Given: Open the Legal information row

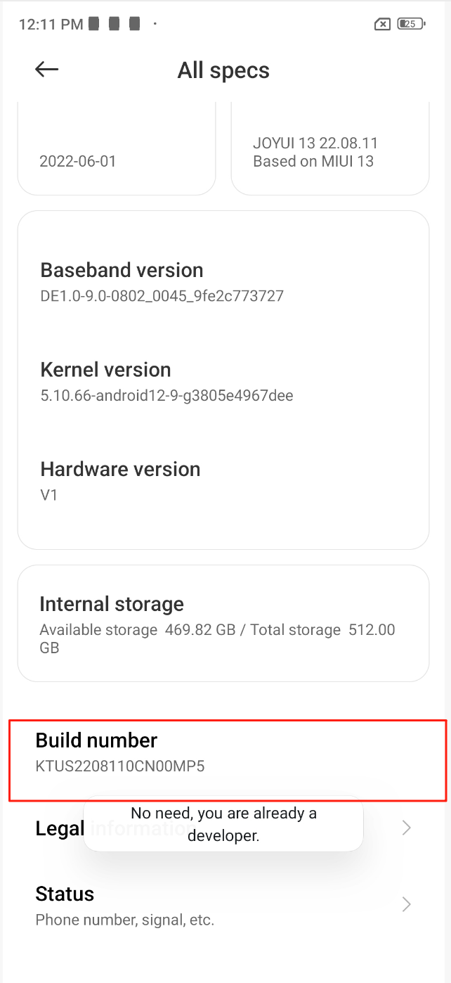Looking at the screenshot, I should click(x=59, y=828).
